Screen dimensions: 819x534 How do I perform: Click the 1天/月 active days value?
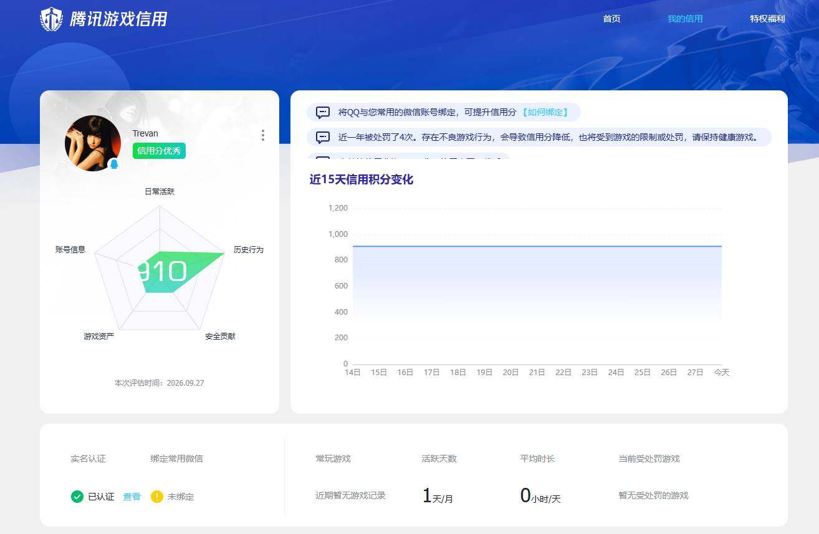[x=438, y=496]
